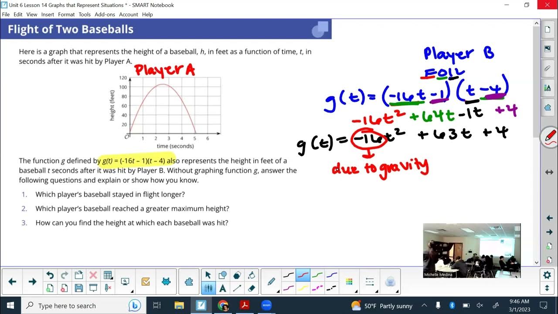Viewport: 558px width, 314px height.
Task: Open the Account menu
Action: coord(129,14)
